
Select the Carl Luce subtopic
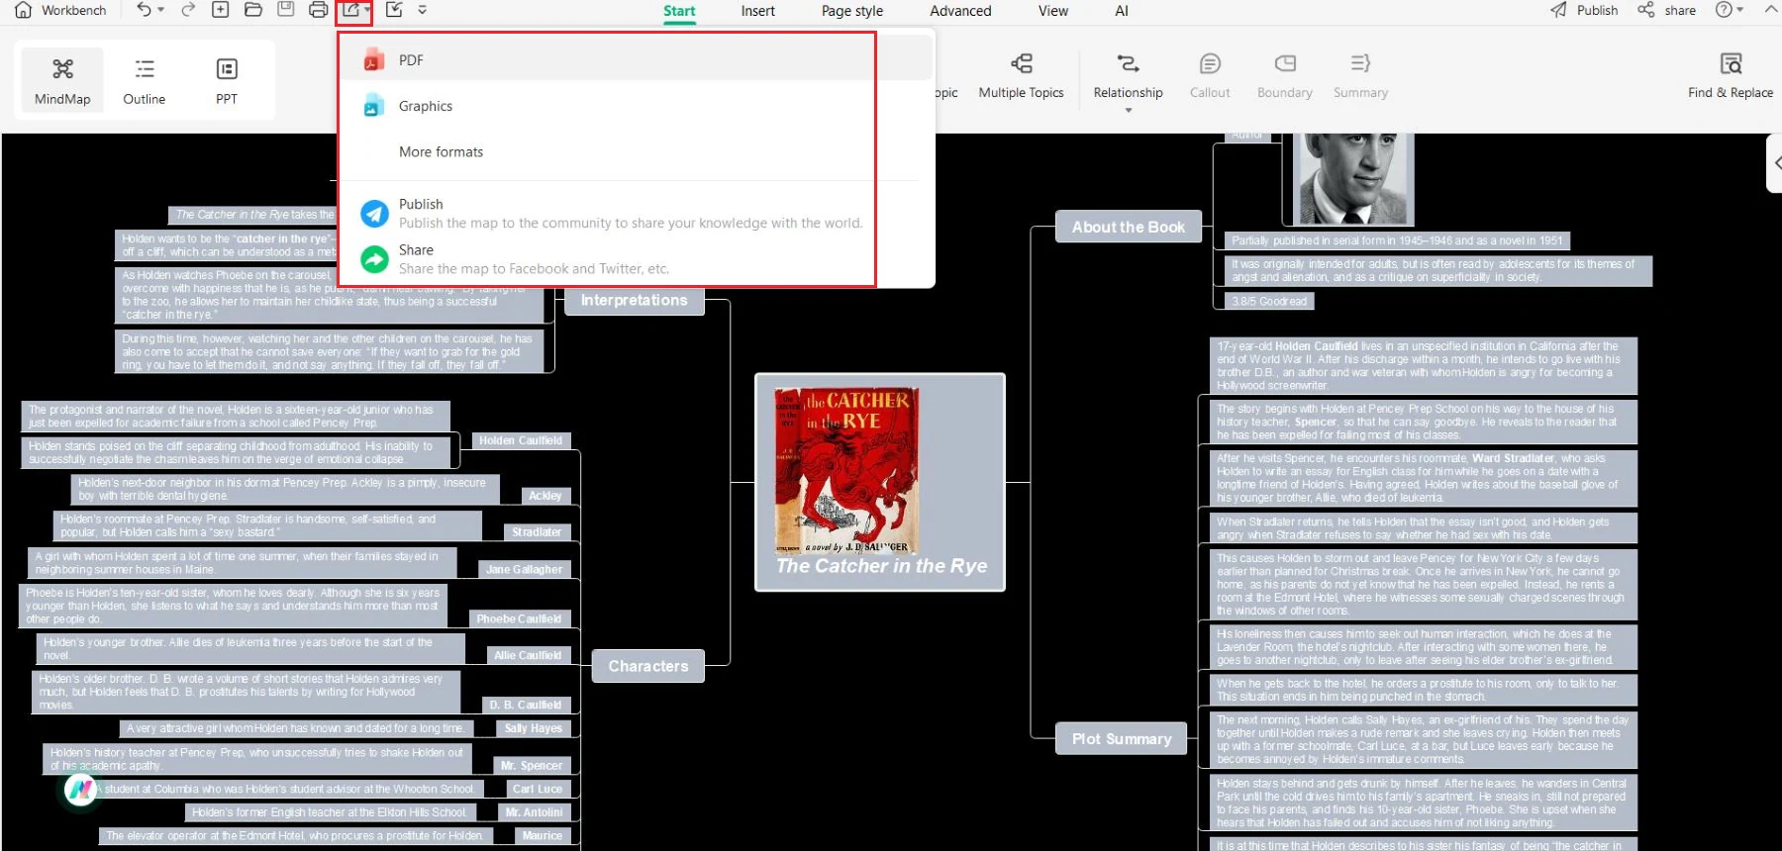click(x=538, y=789)
